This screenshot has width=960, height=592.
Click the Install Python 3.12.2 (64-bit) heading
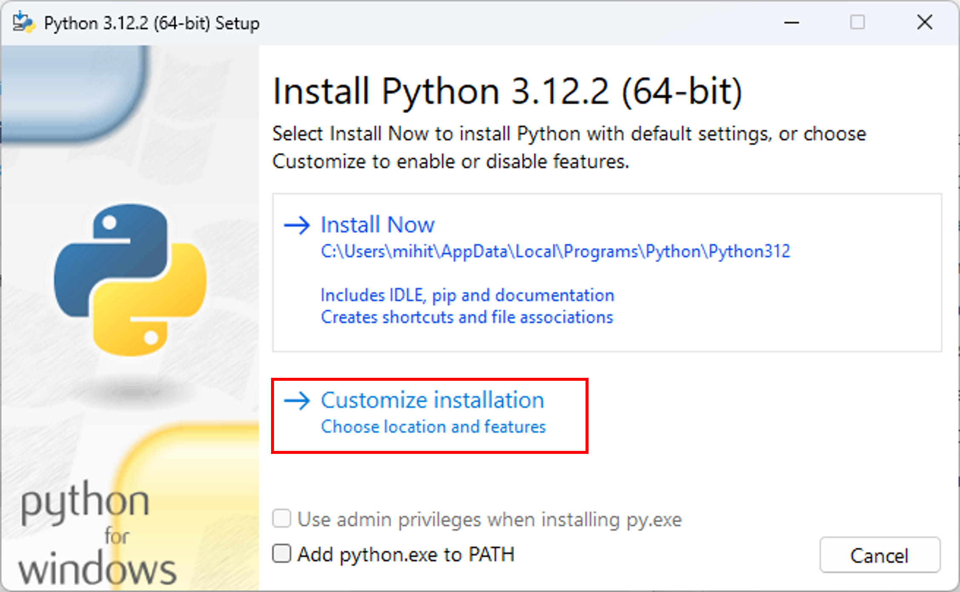507,91
